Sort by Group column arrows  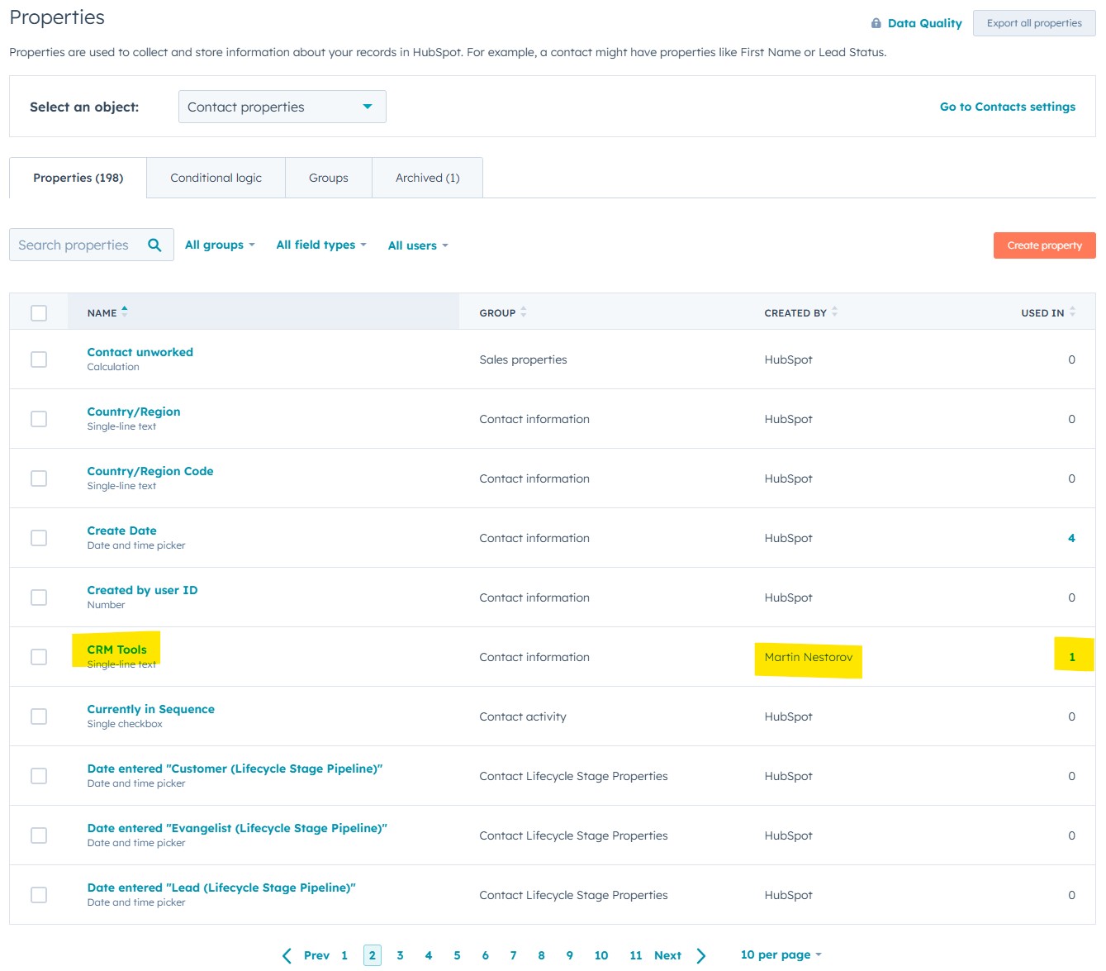point(524,312)
